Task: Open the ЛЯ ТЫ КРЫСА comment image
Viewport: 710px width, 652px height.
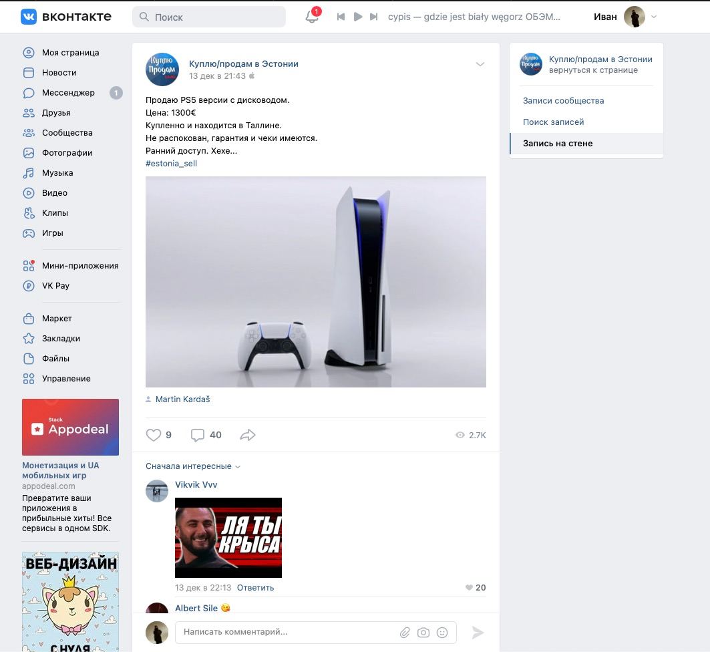Action: pos(228,538)
